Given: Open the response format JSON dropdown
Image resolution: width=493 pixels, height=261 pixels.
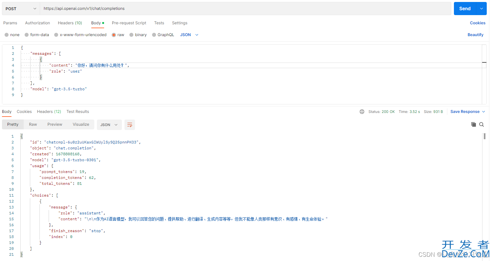Looking at the screenshot, I should click(109, 125).
